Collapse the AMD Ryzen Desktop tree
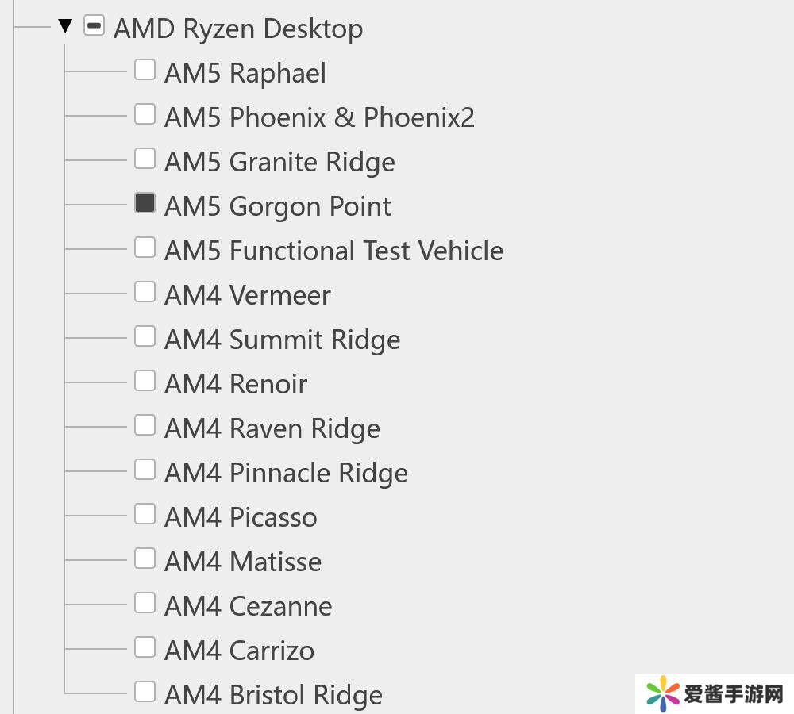The height and width of the screenshot is (714, 794). click(65, 27)
